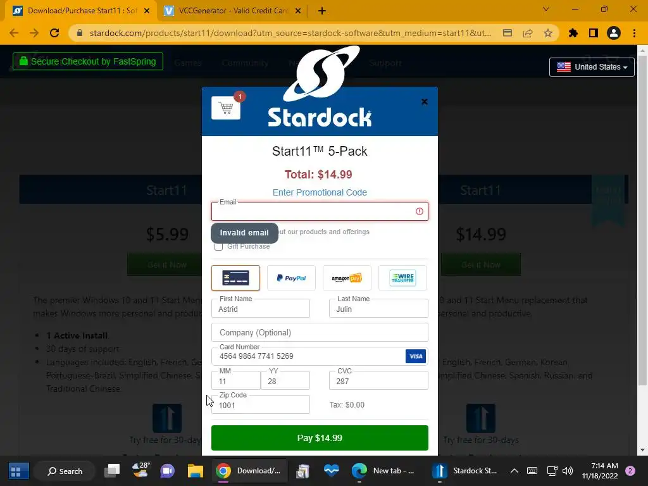Open the weather widget showing 28°

point(140,470)
